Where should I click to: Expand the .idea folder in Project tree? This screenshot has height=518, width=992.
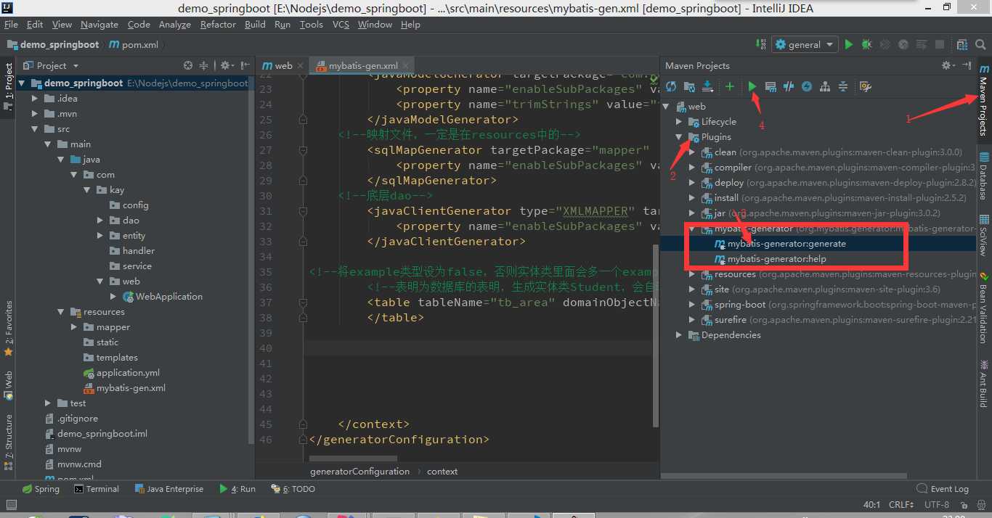35,99
